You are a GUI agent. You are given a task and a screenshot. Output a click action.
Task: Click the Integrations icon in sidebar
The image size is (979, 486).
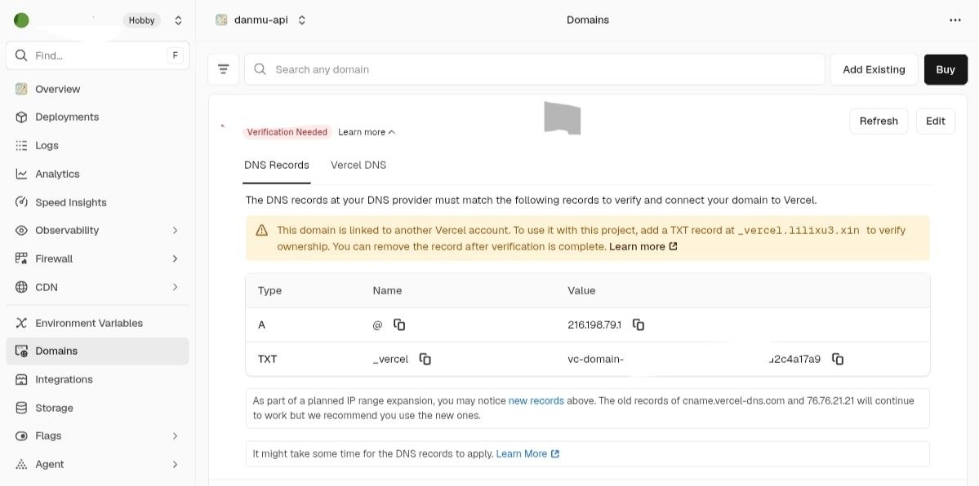click(x=21, y=379)
